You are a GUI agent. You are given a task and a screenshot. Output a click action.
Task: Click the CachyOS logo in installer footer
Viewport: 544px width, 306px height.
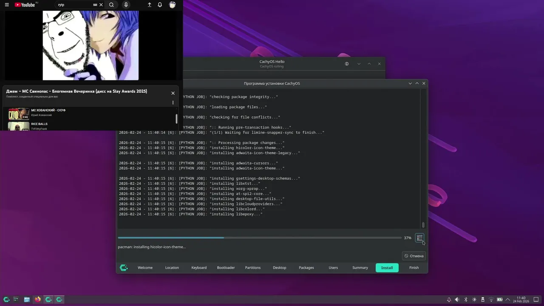[124, 268]
